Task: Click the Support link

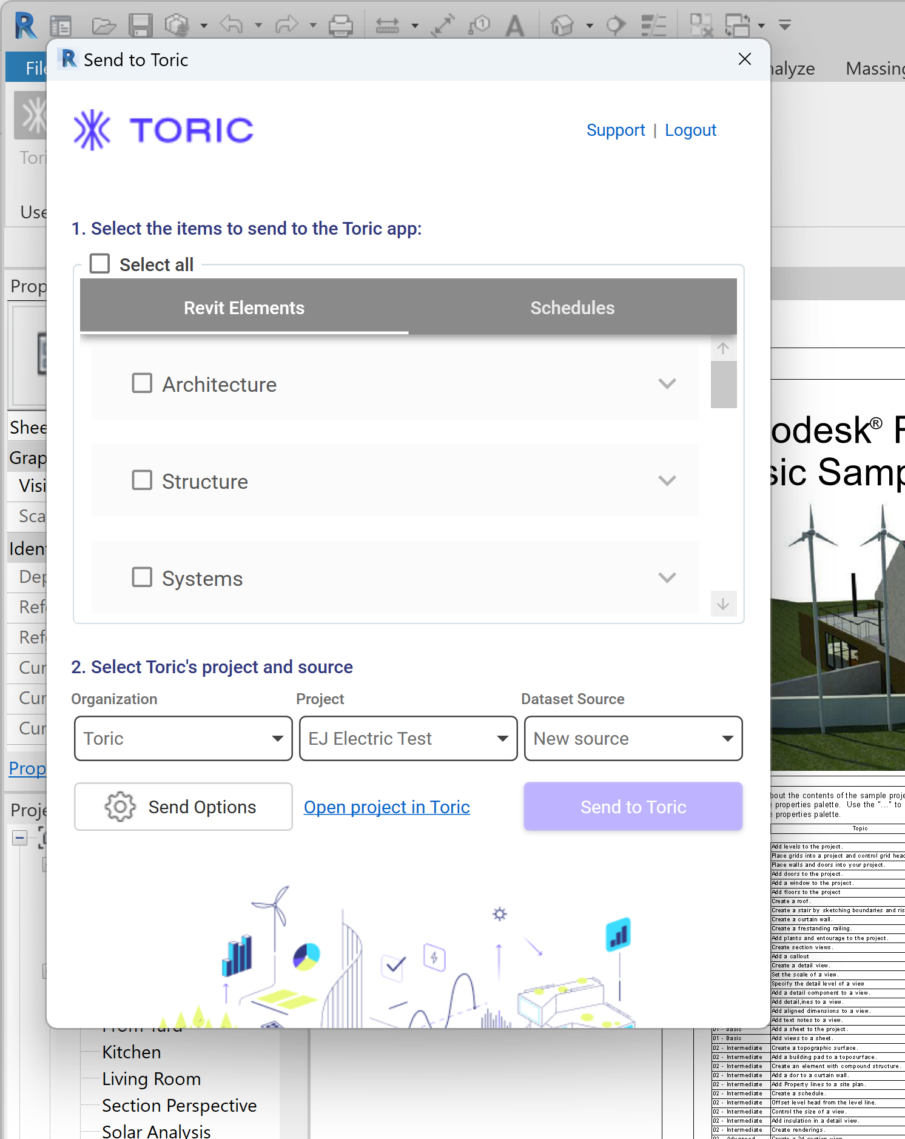Action: (616, 130)
